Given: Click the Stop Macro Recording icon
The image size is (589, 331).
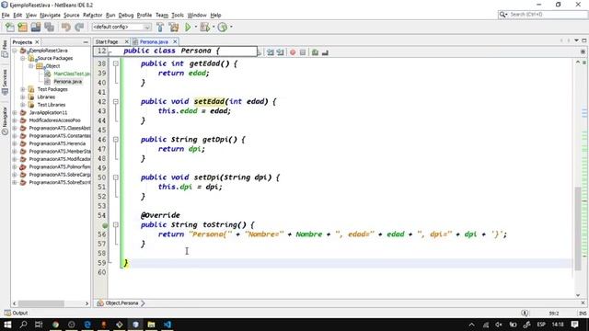Looking at the screenshot, I should point(303,52).
